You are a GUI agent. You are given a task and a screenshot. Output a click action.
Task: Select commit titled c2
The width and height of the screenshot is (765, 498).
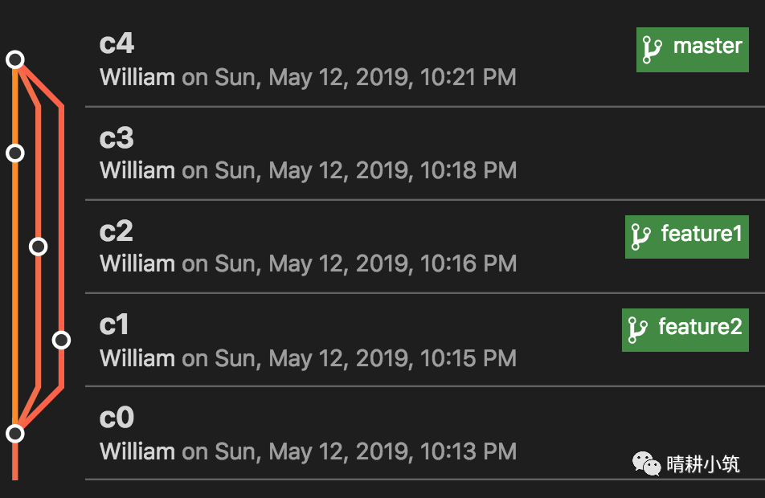(117, 231)
